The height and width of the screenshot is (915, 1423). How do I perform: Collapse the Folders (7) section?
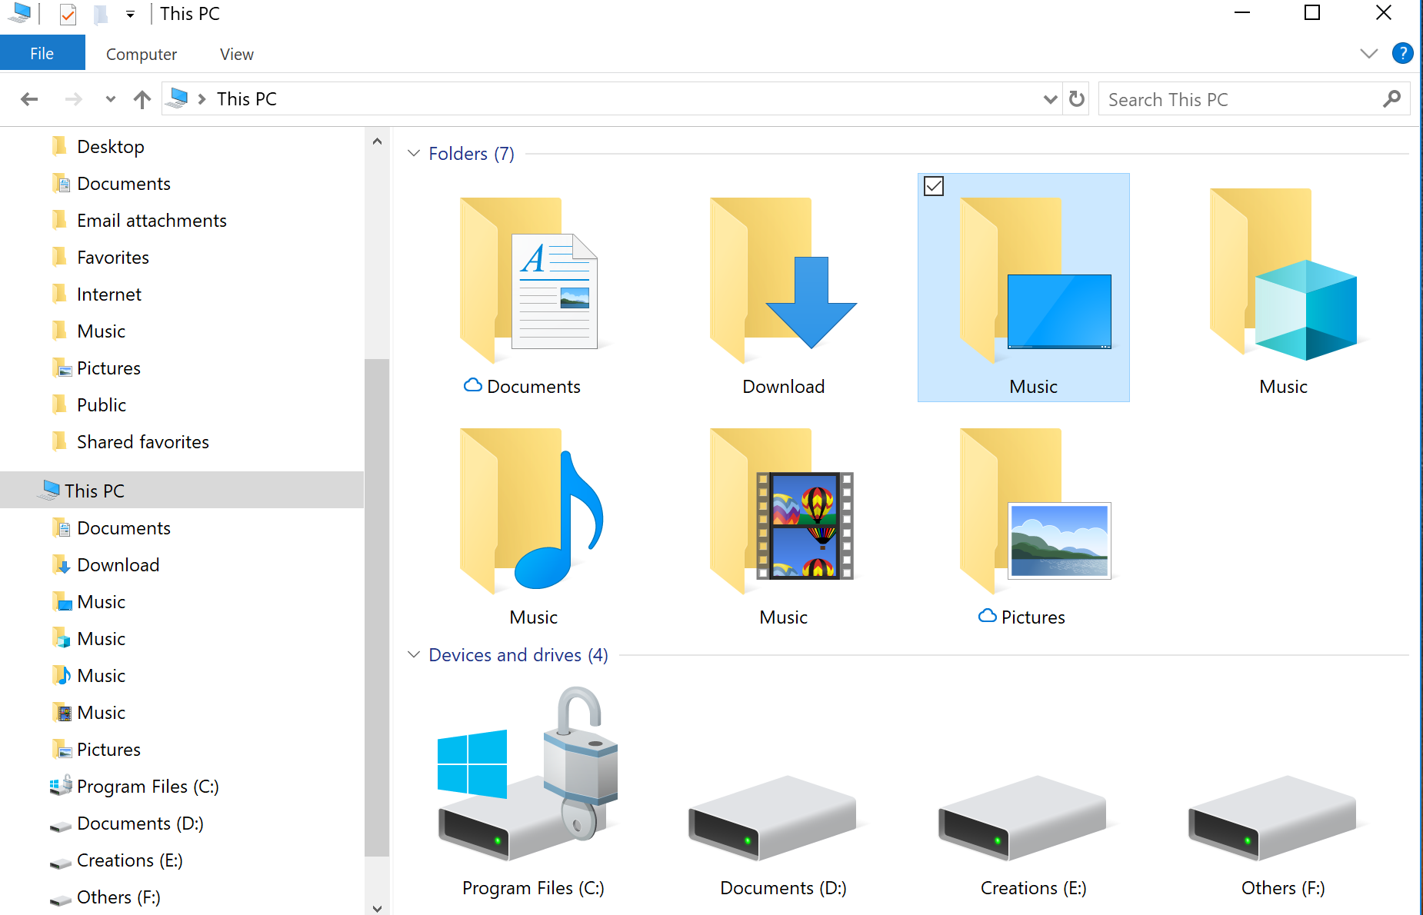tap(414, 153)
